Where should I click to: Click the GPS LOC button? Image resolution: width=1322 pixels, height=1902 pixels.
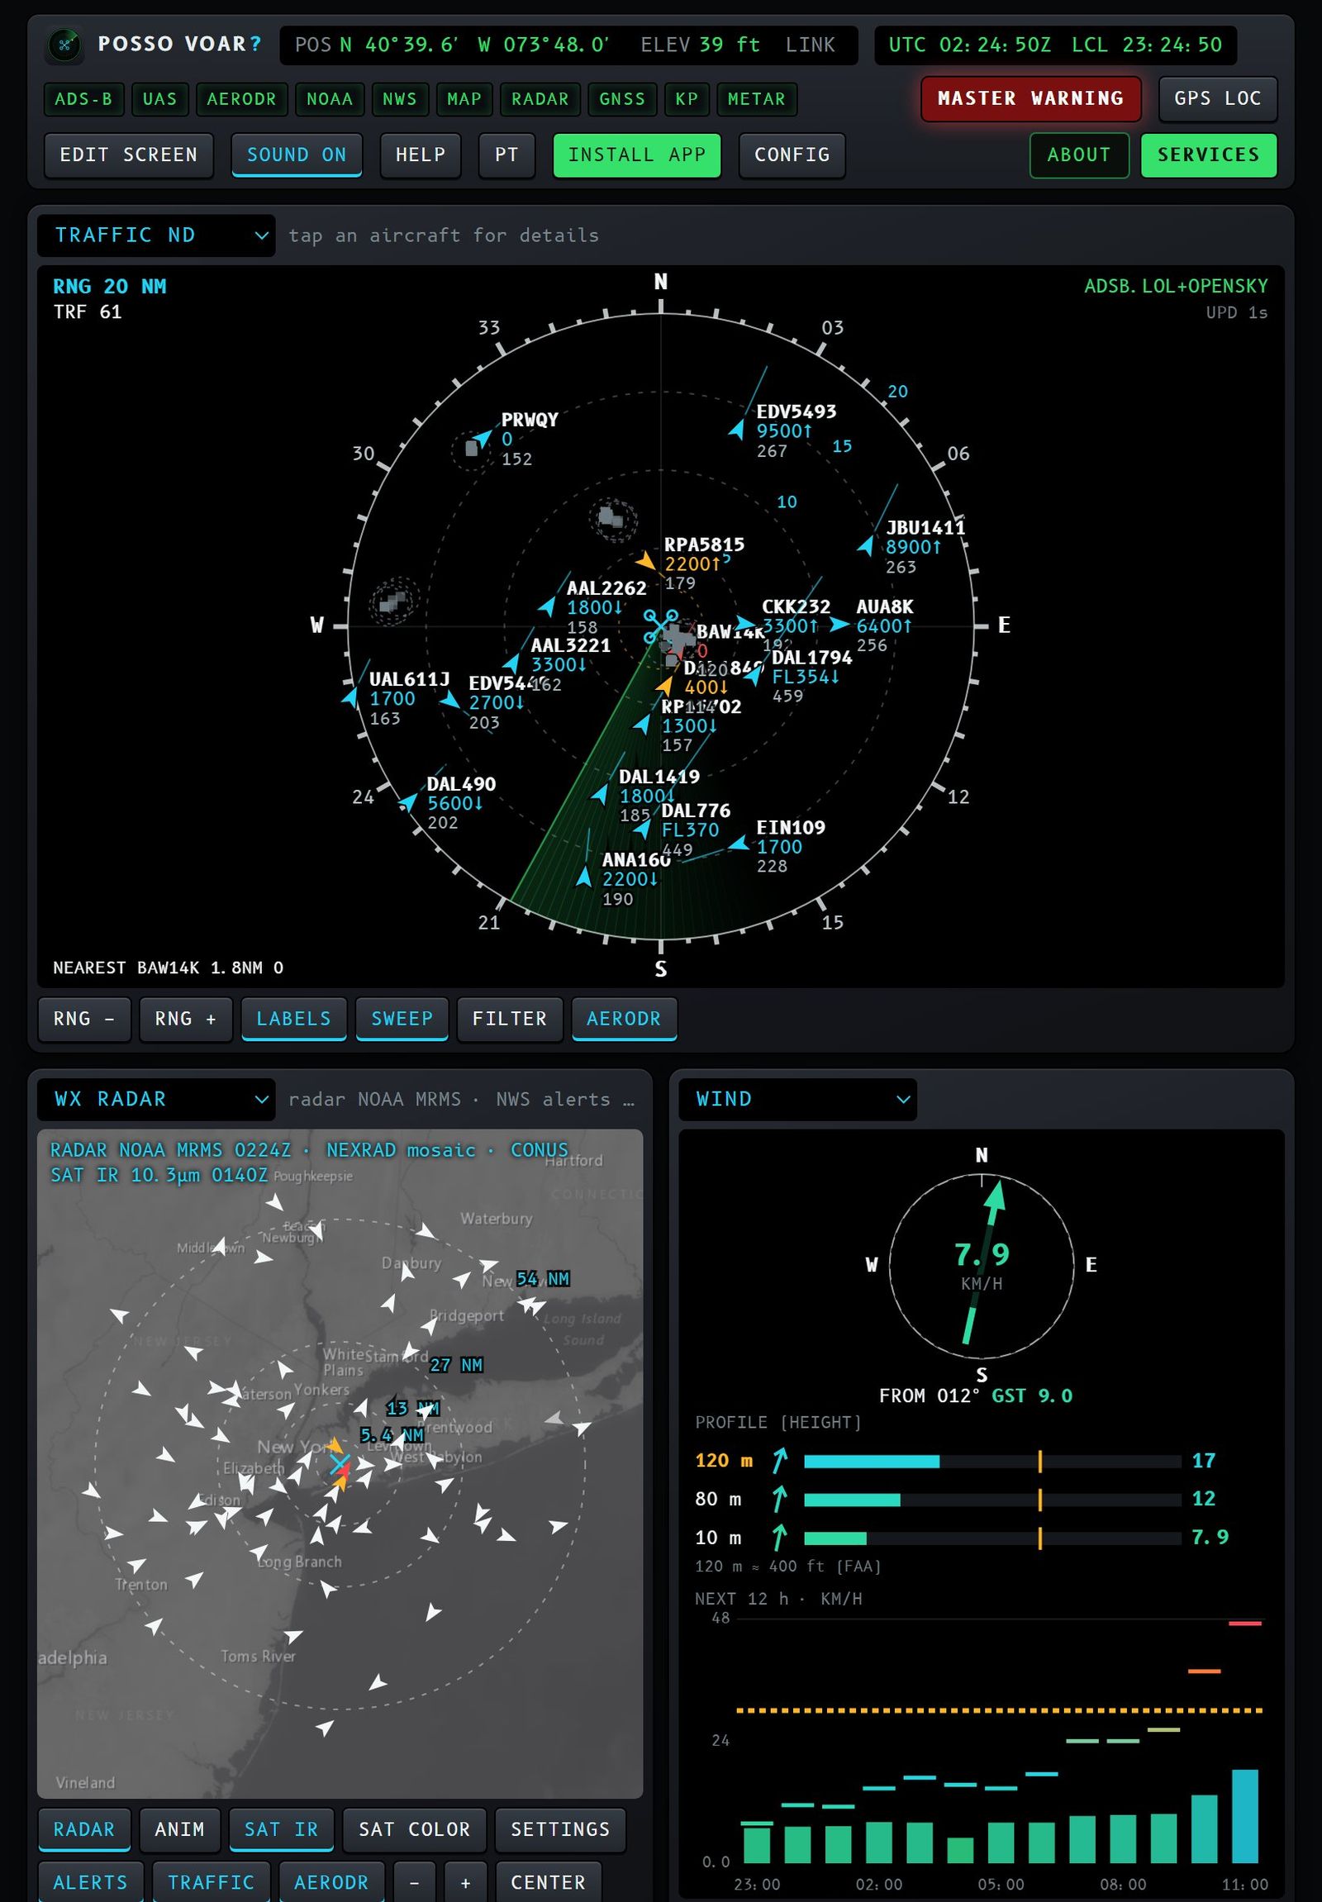pyautogui.click(x=1218, y=98)
